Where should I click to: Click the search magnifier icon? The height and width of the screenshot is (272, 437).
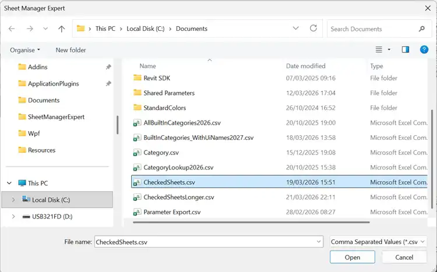coord(422,29)
